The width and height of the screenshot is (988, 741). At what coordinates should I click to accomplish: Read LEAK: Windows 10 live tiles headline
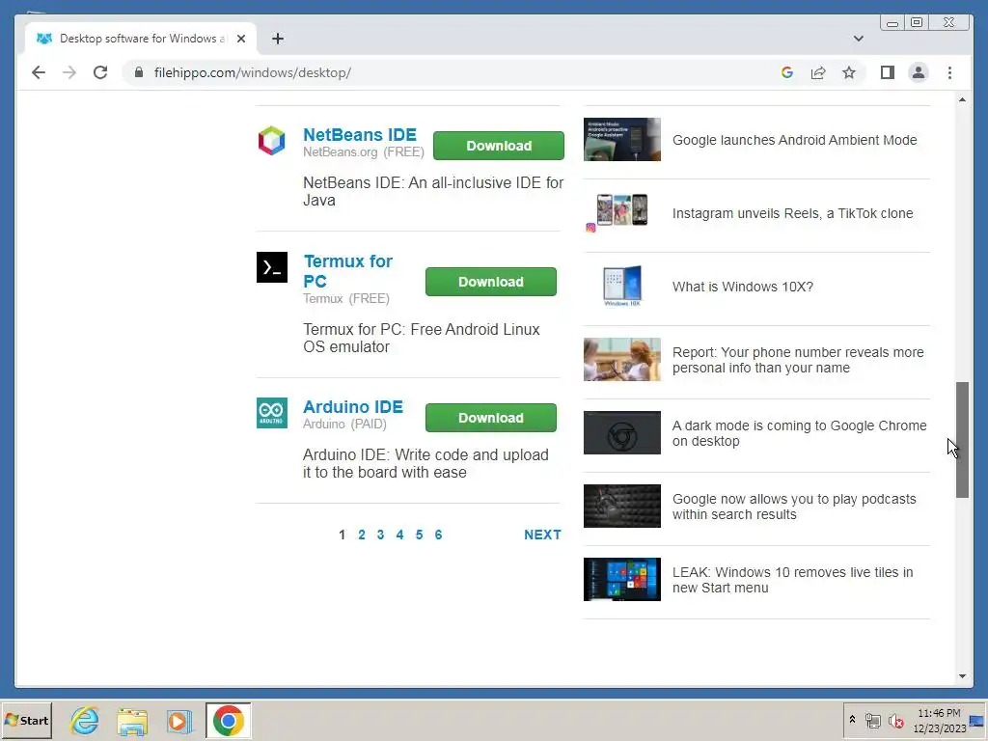coord(793,580)
